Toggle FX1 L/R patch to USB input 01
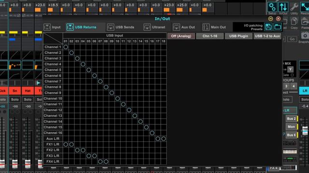309x173 pixels. pyautogui.click(x=66, y=144)
